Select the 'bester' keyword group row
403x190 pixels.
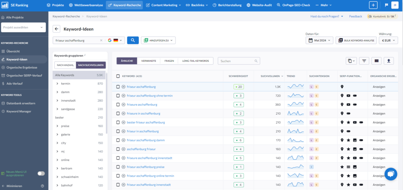click(x=79, y=118)
